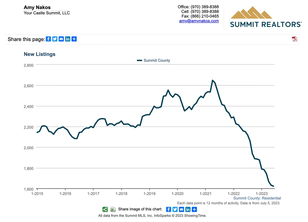Click the 1-2023 x-axis label
308x222 pixels.
pos(261,194)
